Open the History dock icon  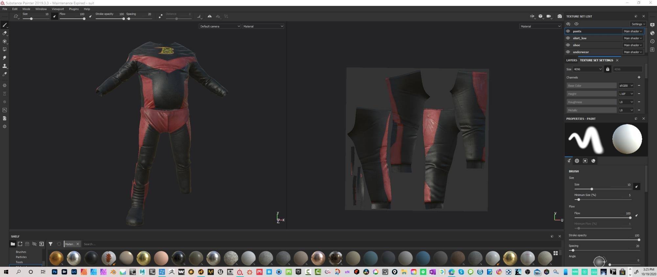pyautogui.click(x=652, y=41)
